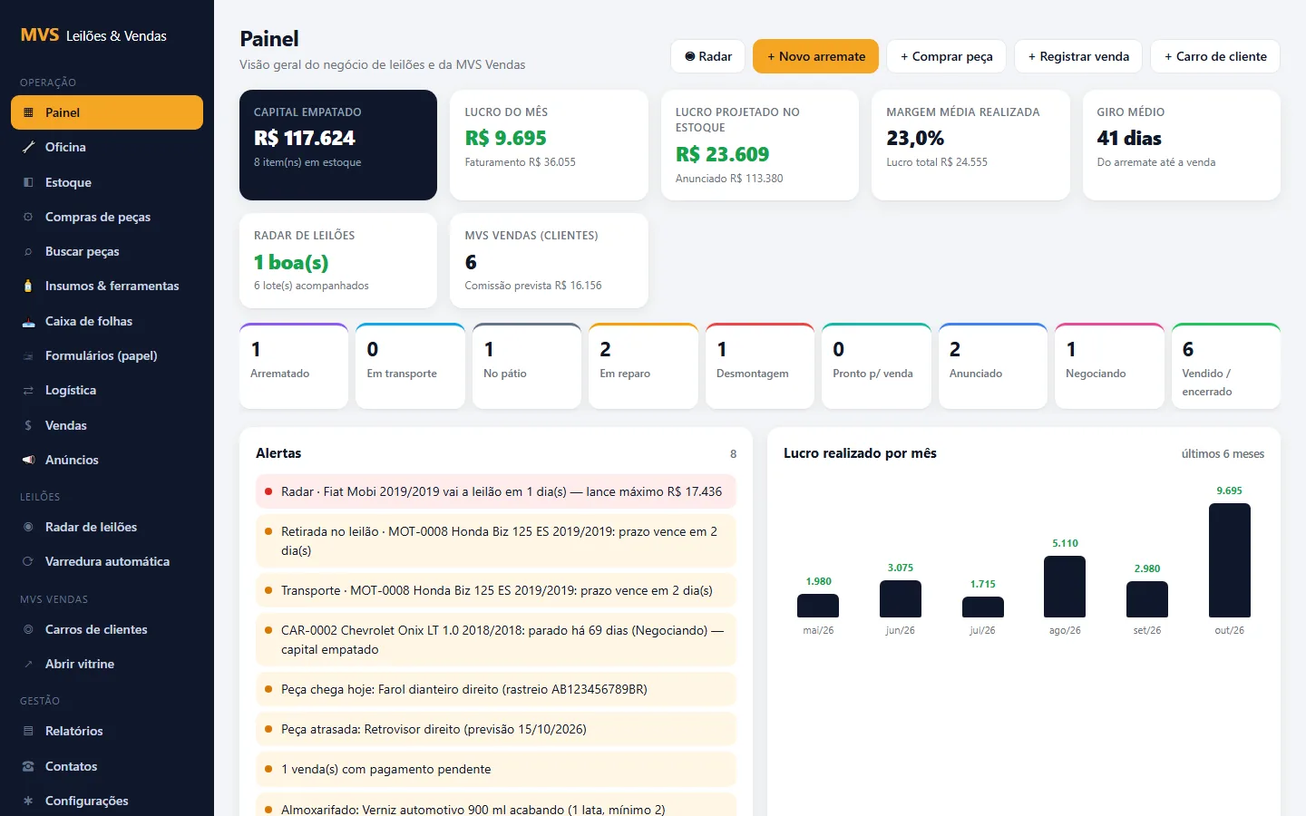Image resolution: width=1306 pixels, height=816 pixels.
Task: Click the Vendas dollar icon
Action: coord(28,425)
